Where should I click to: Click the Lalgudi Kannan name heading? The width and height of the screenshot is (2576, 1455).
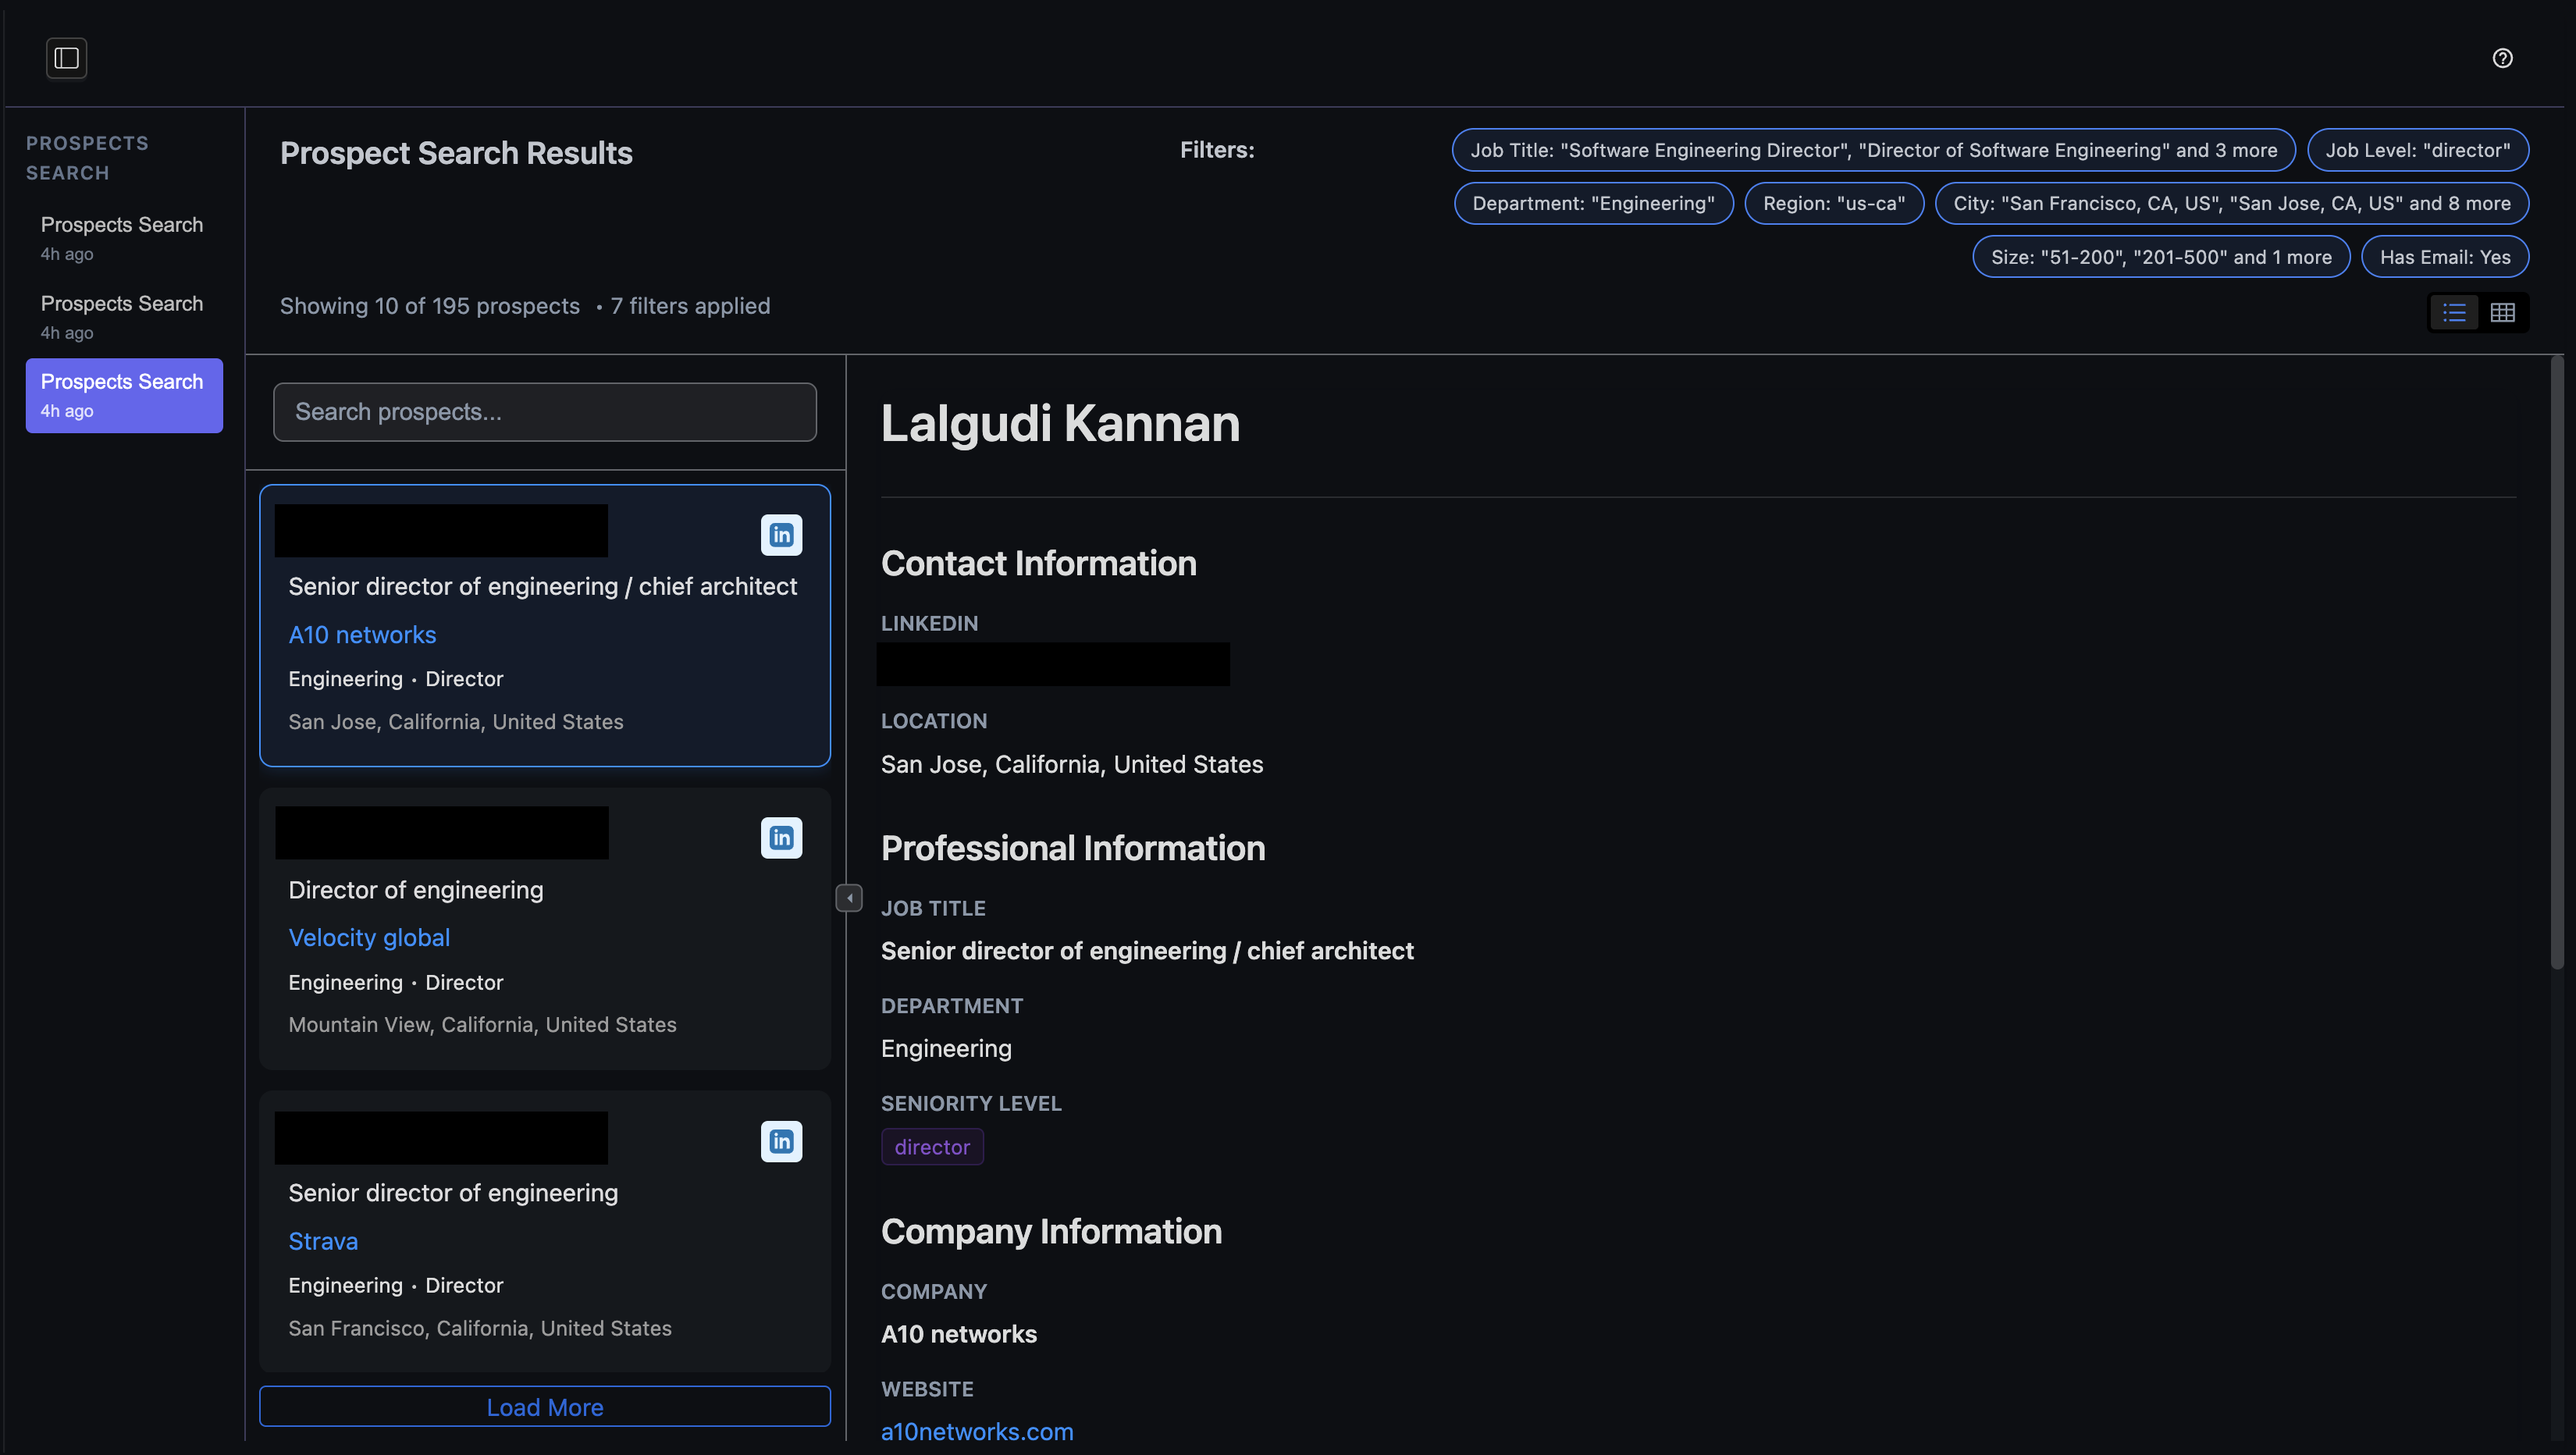pyautogui.click(x=1060, y=424)
